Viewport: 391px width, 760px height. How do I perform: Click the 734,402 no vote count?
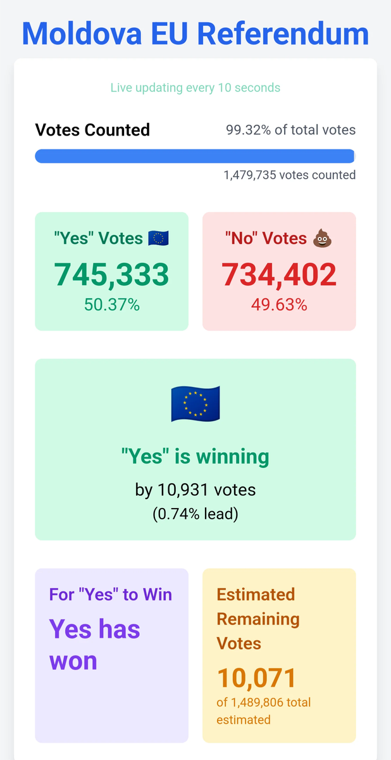(279, 274)
